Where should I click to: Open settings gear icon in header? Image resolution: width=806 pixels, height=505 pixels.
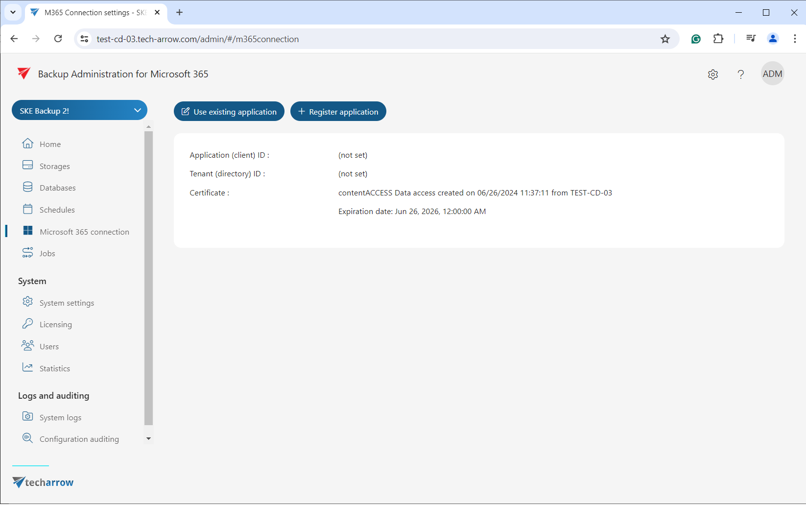(x=713, y=74)
